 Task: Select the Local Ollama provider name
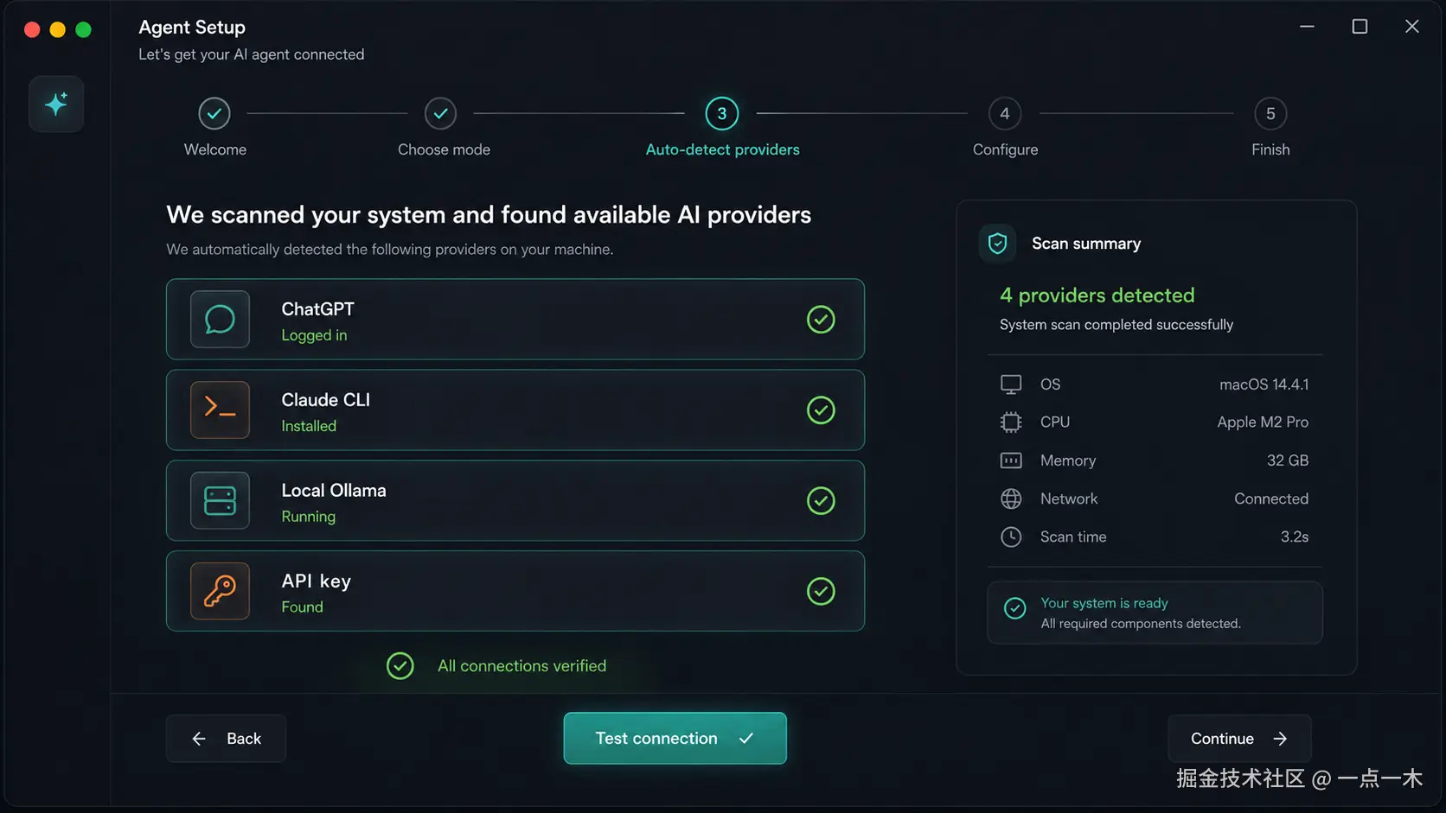coord(334,490)
